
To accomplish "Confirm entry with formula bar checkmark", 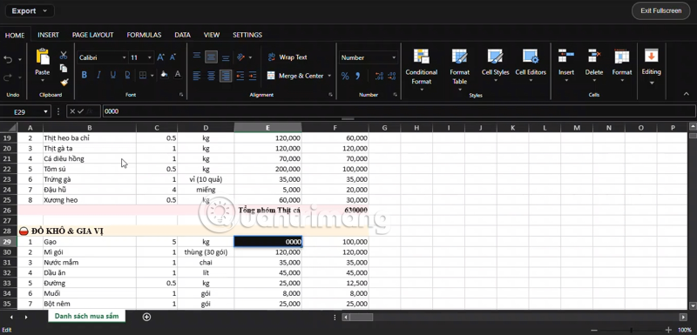I will (x=80, y=111).
